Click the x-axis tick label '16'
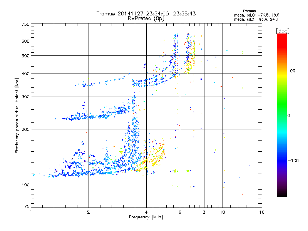The height and width of the screenshot is (231, 308). (x=262, y=212)
